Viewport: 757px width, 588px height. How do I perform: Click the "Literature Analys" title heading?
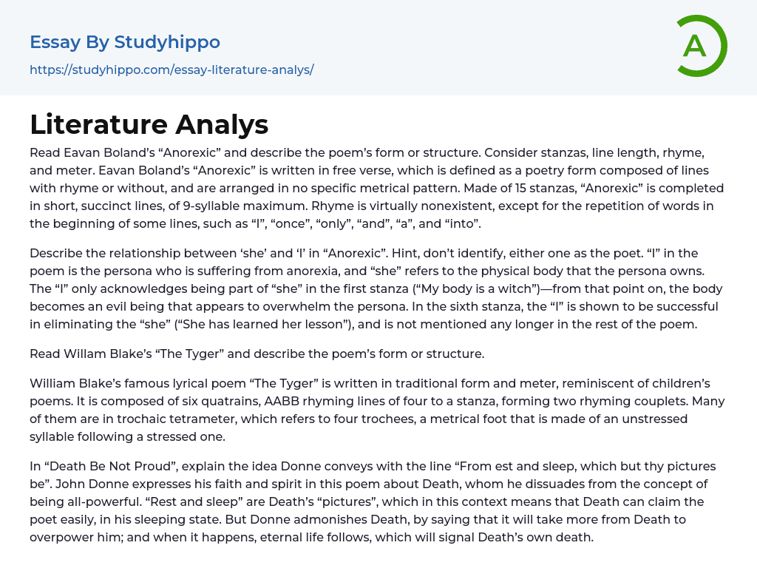tap(149, 125)
